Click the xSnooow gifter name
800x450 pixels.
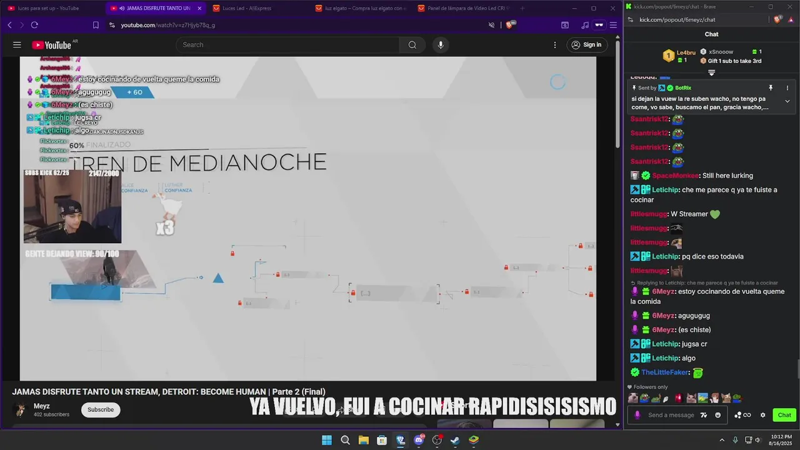click(x=721, y=52)
